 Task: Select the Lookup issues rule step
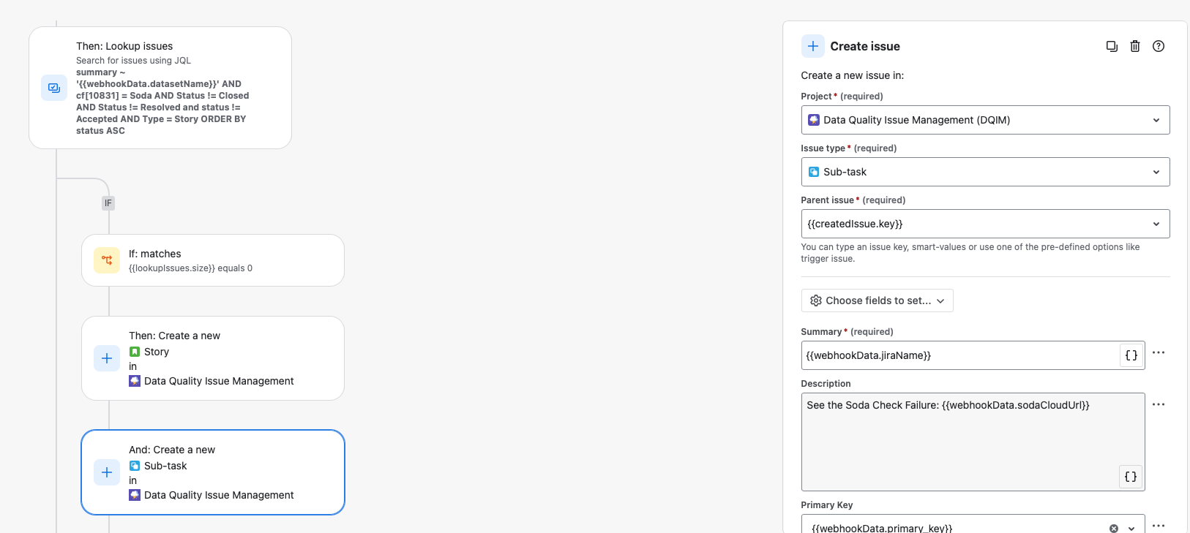click(160, 88)
